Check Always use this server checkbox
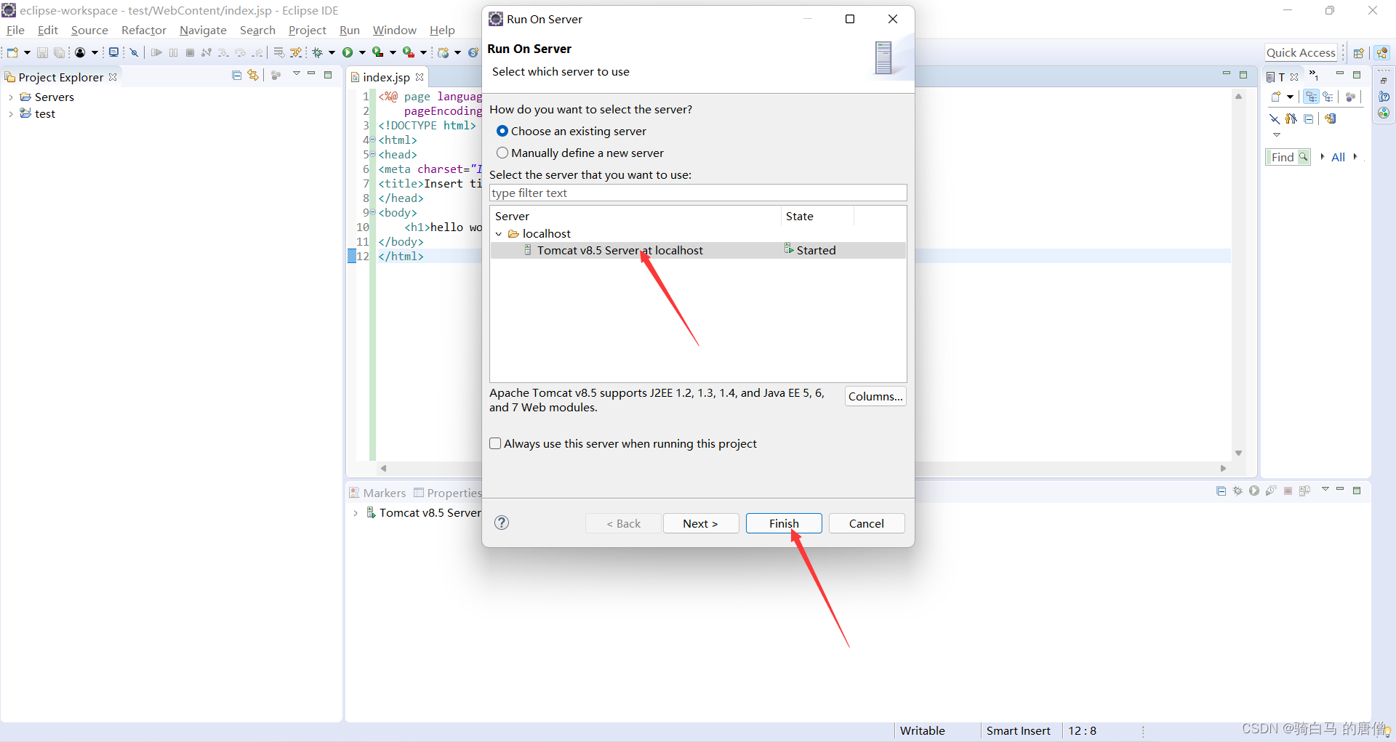 pyautogui.click(x=495, y=443)
